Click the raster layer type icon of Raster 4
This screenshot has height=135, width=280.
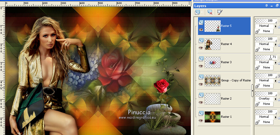(201, 41)
